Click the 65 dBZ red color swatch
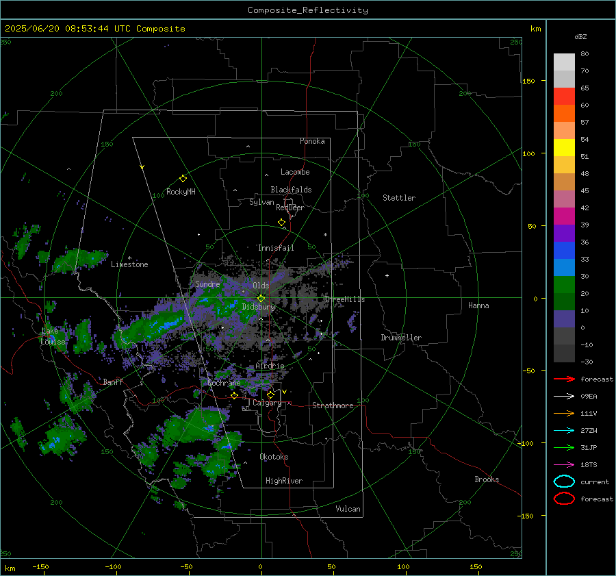Image resolution: width=616 pixels, height=576 pixels. 564,97
